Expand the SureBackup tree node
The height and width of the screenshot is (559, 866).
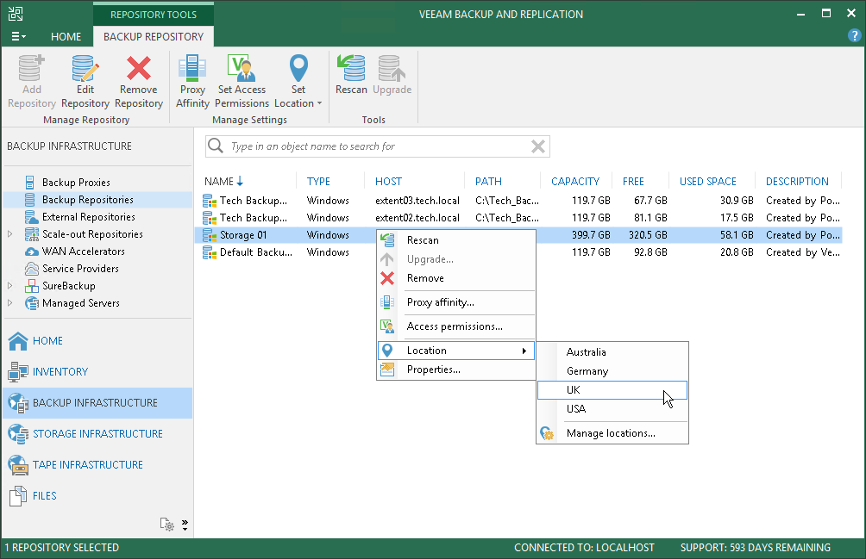[10, 286]
